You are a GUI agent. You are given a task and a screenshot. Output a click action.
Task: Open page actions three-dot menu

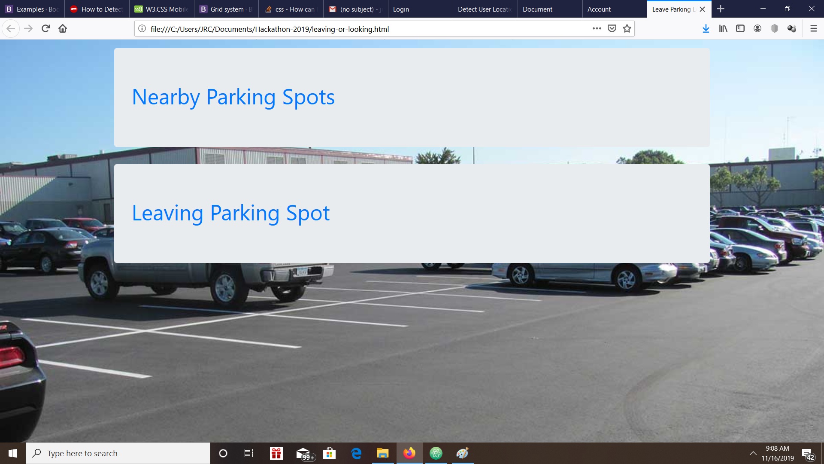coord(597,29)
